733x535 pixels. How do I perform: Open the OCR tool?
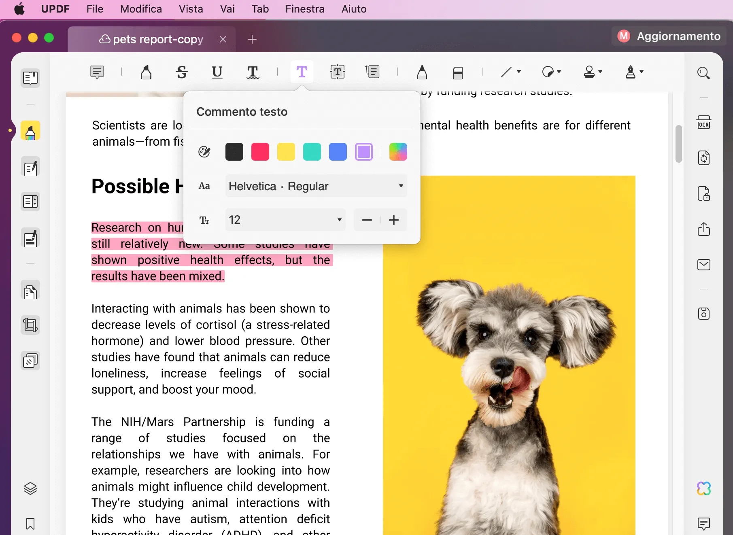pos(703,122)
